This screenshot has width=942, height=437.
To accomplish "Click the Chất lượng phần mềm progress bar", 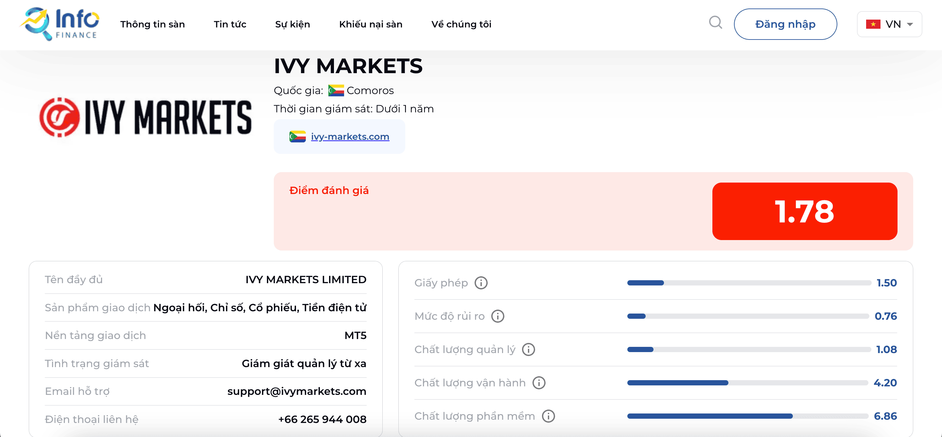I will coord(748,416).
